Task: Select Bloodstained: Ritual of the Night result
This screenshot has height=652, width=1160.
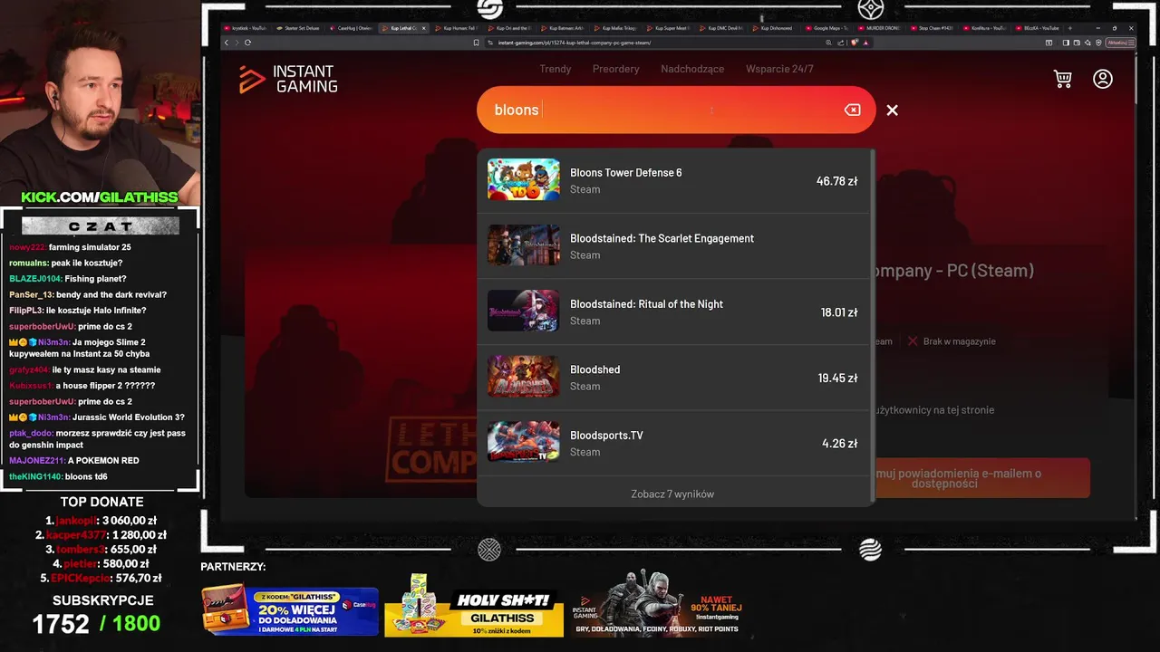Action: click(x=672, y=312)
